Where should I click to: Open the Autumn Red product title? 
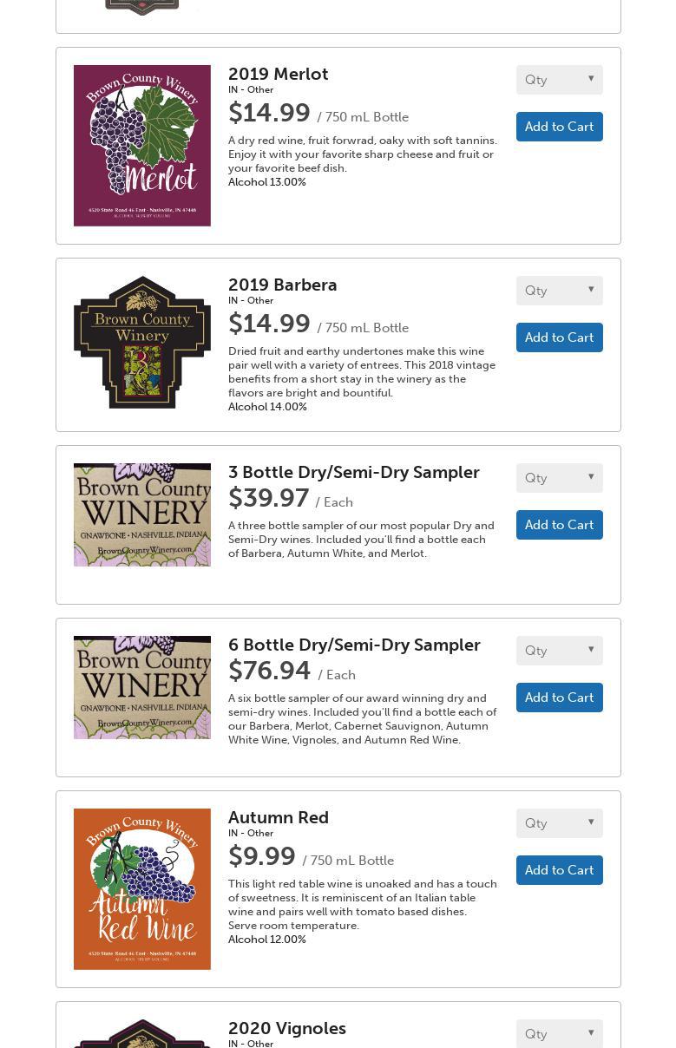point(279,817)
